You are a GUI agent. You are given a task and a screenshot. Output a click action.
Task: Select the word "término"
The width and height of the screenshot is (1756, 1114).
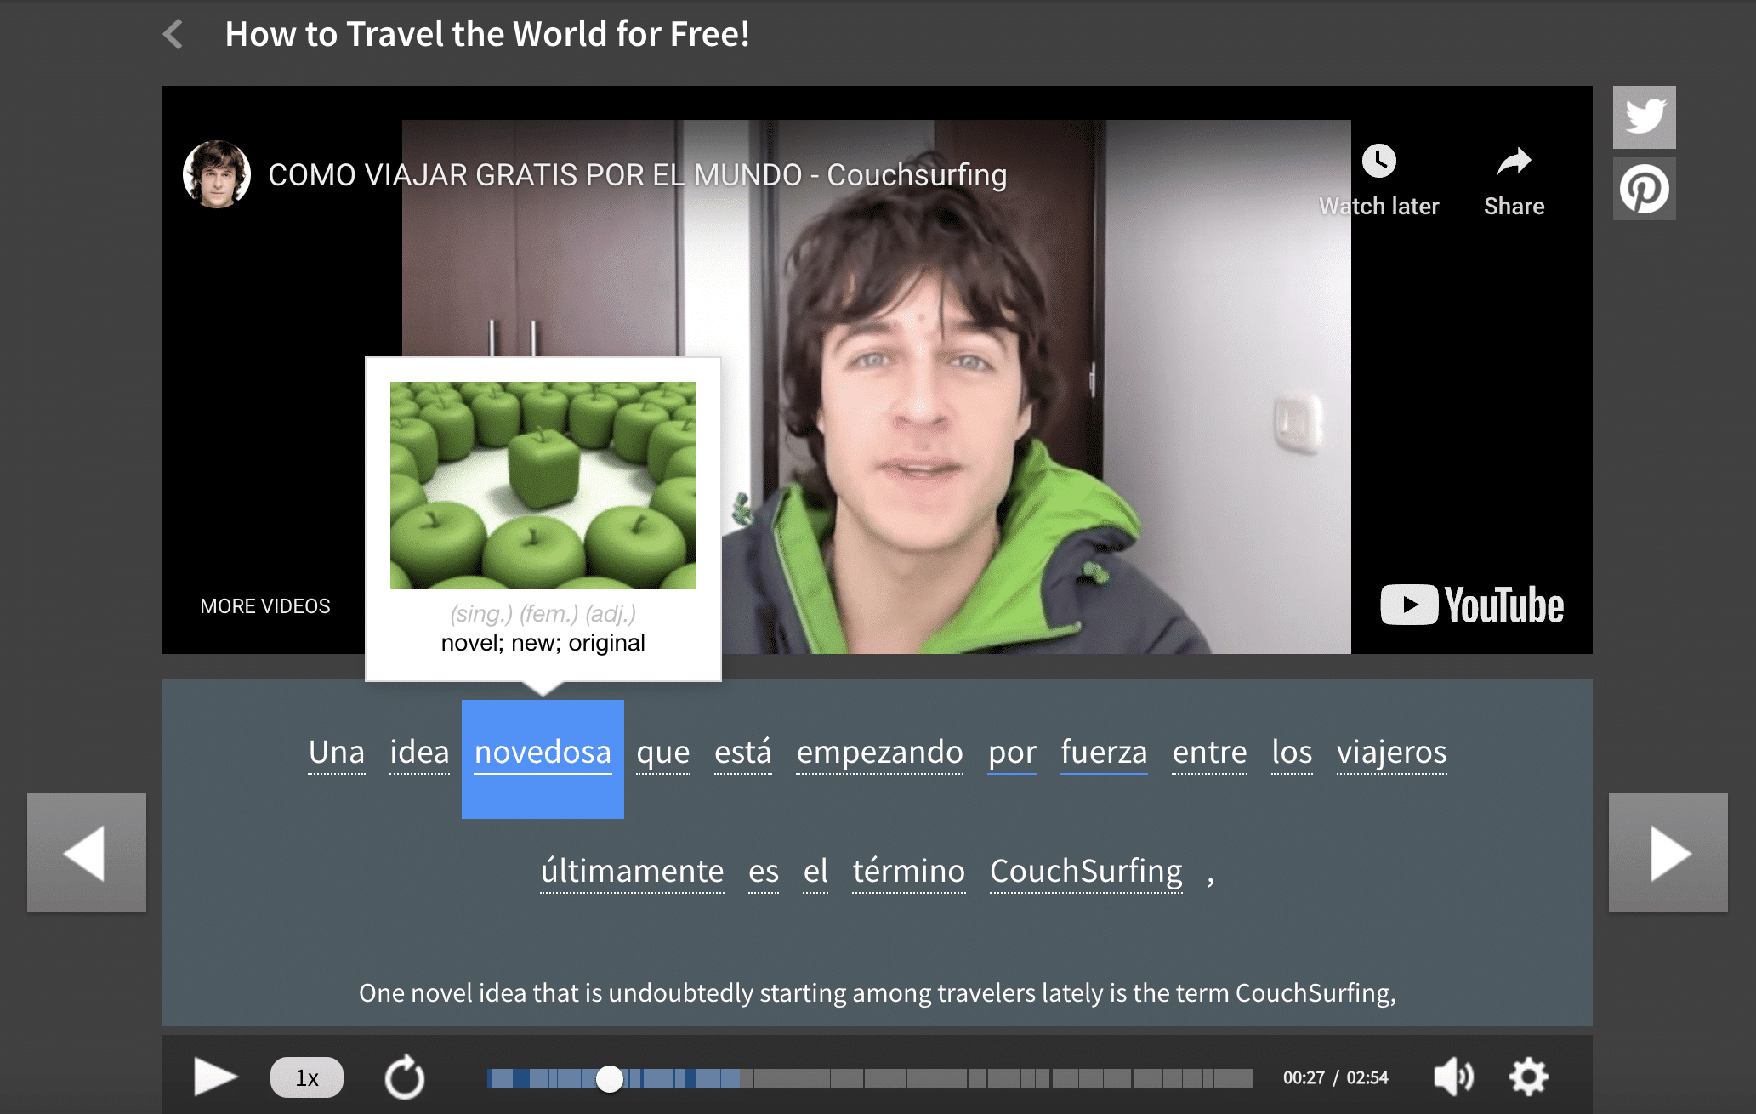click(x=909, y=872)
